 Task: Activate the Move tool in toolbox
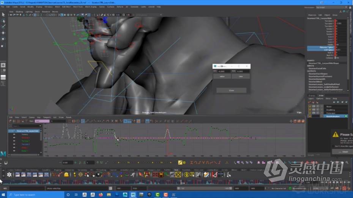click(x=3, y=33)
